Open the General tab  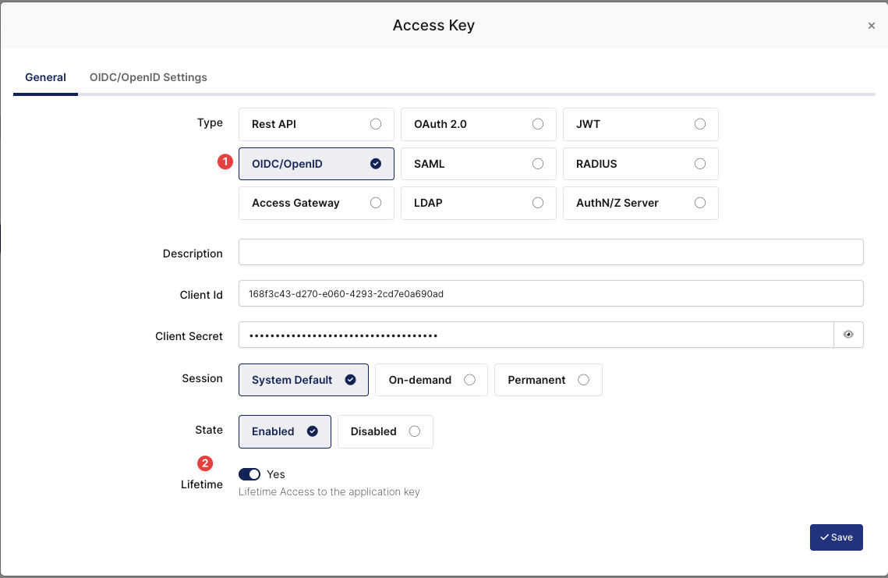[x=45, y=77]
